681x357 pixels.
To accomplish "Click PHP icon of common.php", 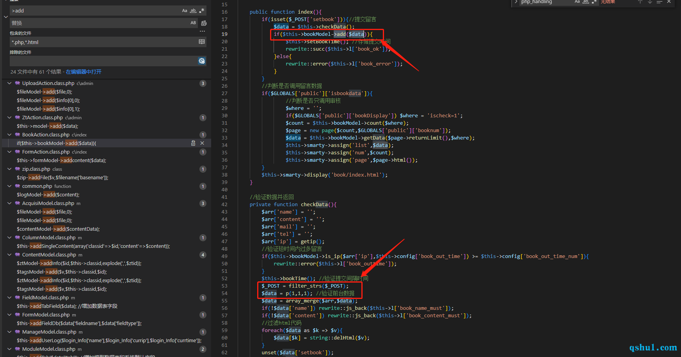I will point(18,186).
